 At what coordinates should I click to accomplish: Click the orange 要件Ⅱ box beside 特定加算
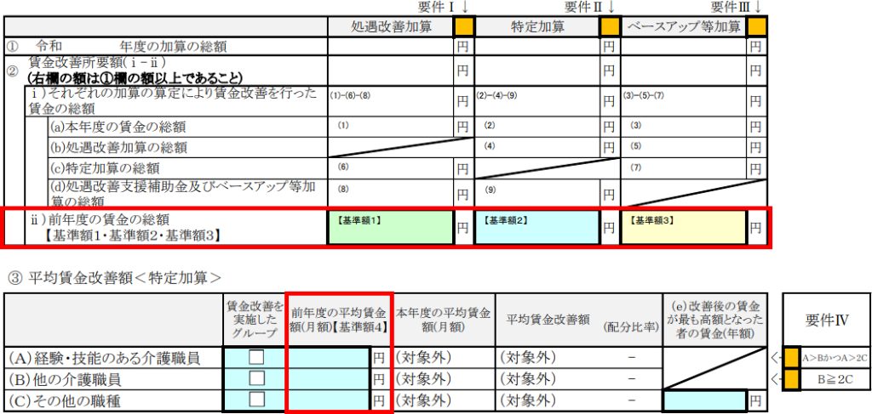tap(610, 27)
